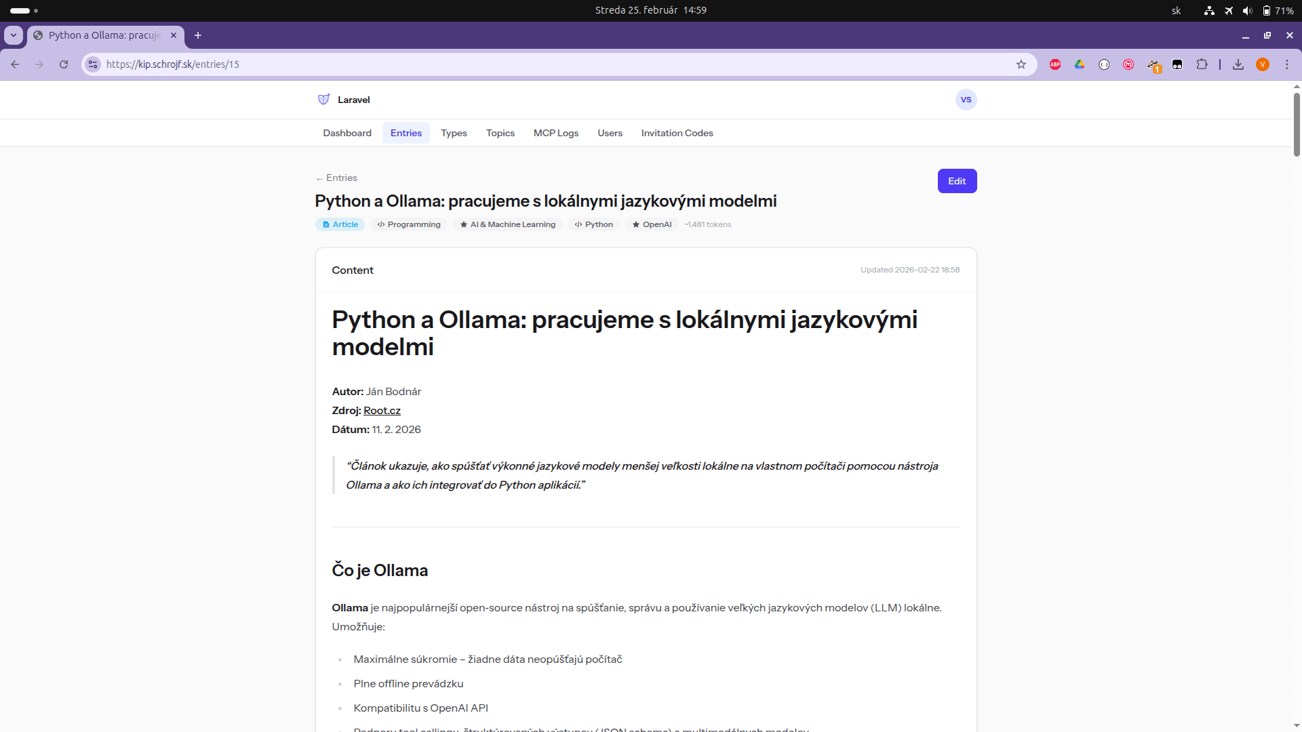Bookmark this page with the star icon
Screen dimensions: 1302x732
[1021, 64]
